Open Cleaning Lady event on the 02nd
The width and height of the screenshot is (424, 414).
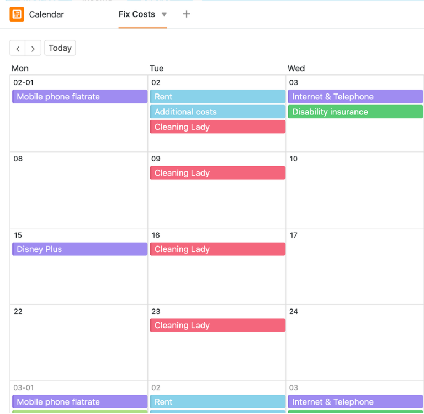(218, 127)
